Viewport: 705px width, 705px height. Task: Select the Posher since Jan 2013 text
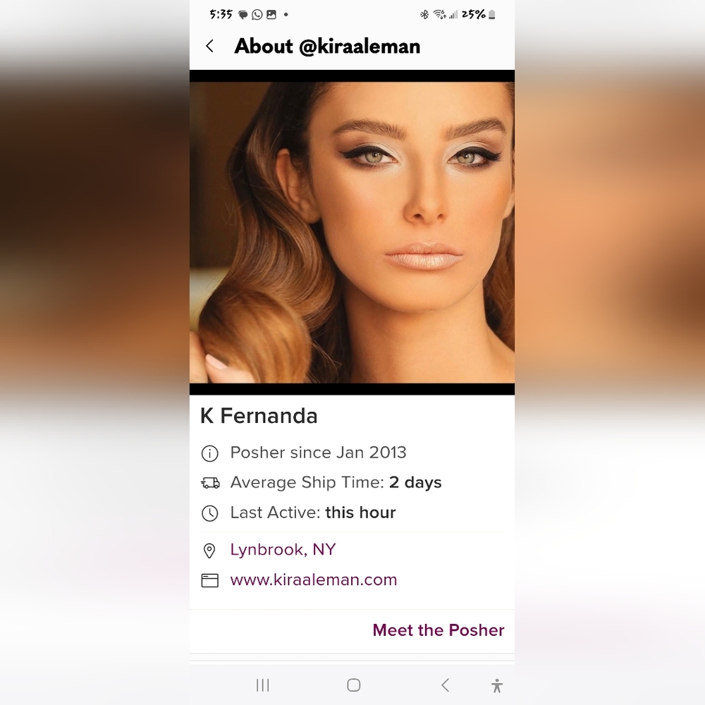point(318,453)
